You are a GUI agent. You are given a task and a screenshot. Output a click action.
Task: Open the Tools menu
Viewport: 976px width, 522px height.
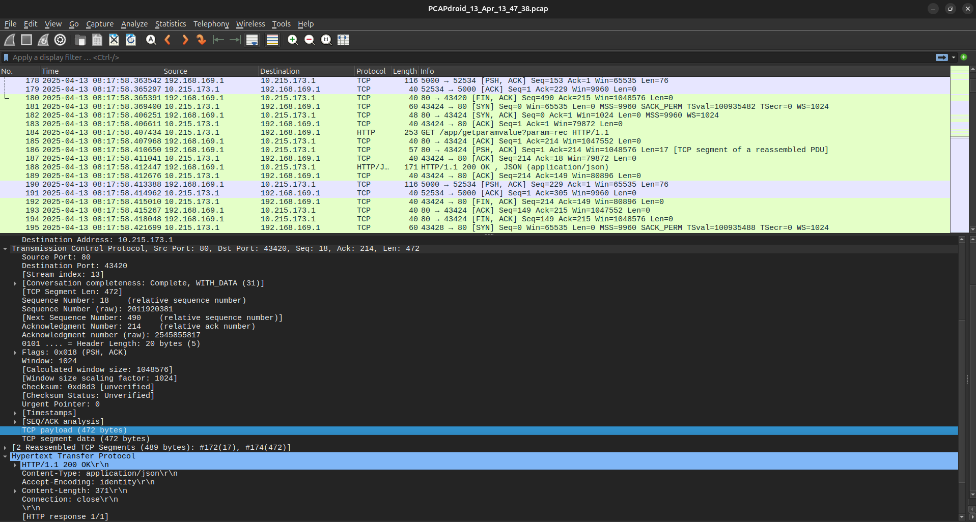pos(281,24)
